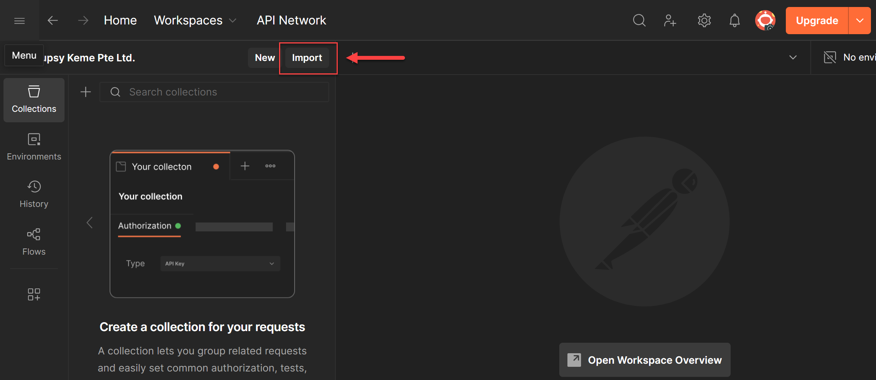
Task: Open the Home page
Action: click(x=120, y=20)
